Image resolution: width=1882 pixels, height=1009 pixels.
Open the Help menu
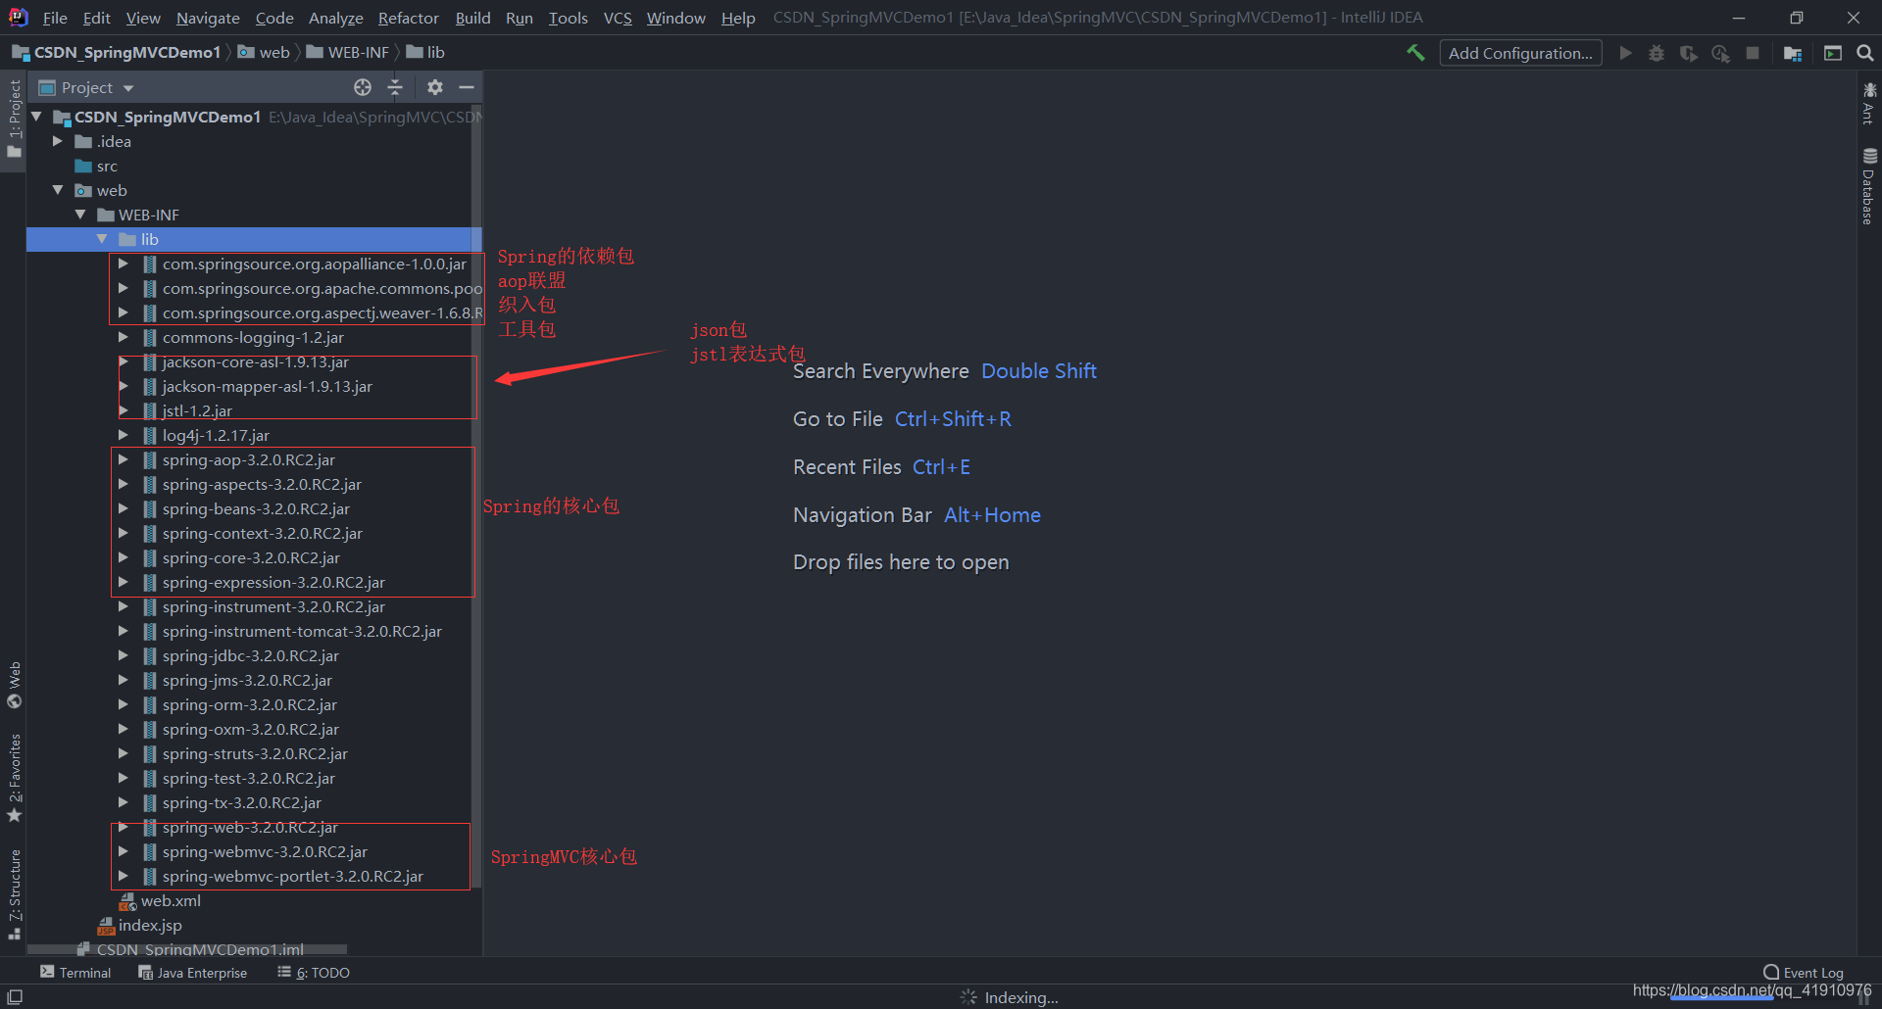coord(738,18)
